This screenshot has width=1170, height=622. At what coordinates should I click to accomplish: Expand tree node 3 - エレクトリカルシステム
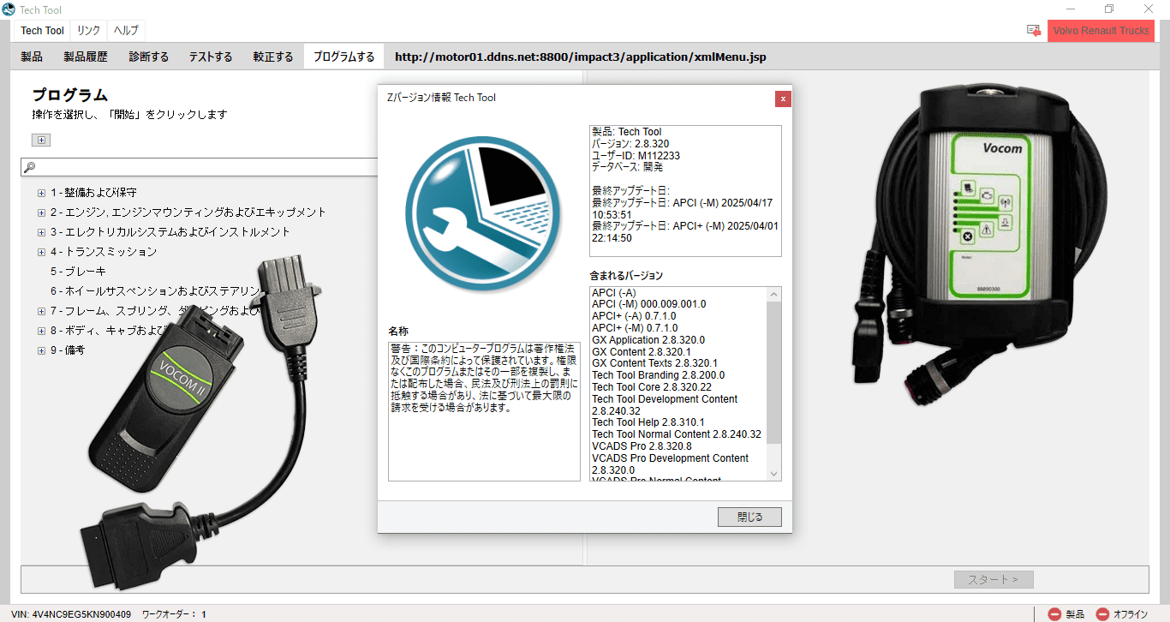[41, 232]
